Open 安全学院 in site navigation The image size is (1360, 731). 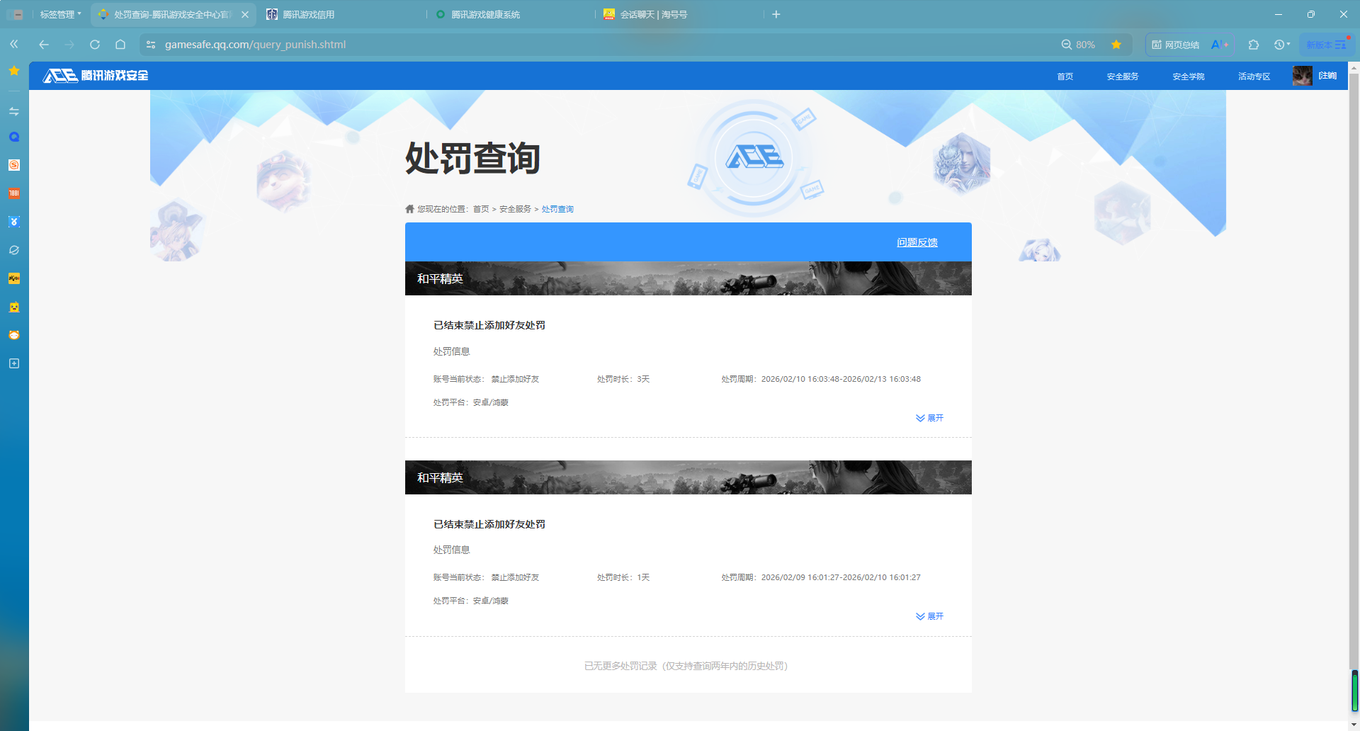point(1188,76)
